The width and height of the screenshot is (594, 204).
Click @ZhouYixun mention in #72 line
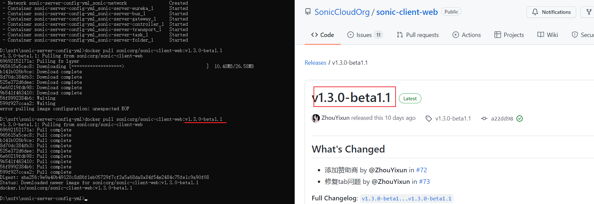tap(388, 170)
